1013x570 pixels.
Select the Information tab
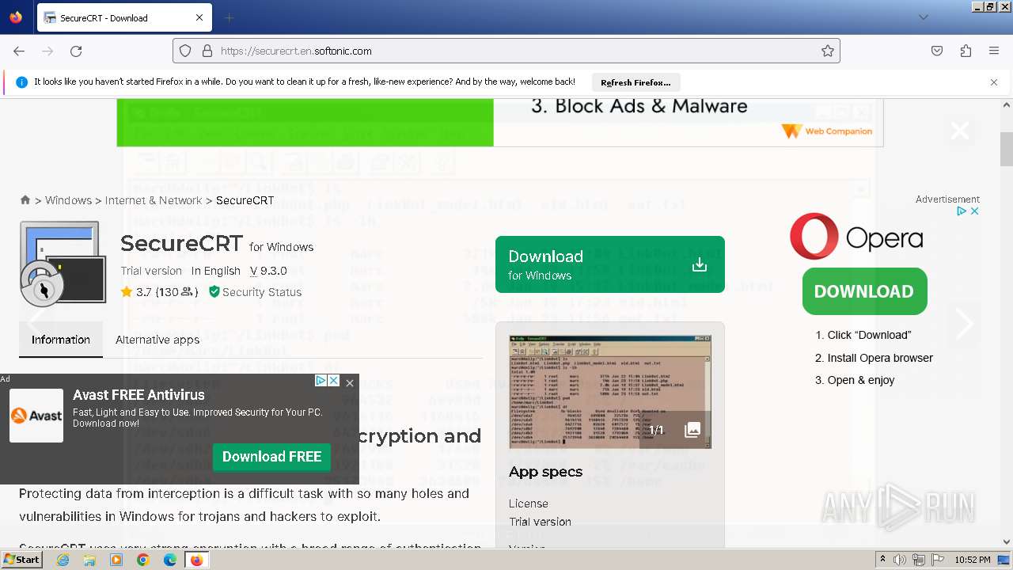pos(61,340)
